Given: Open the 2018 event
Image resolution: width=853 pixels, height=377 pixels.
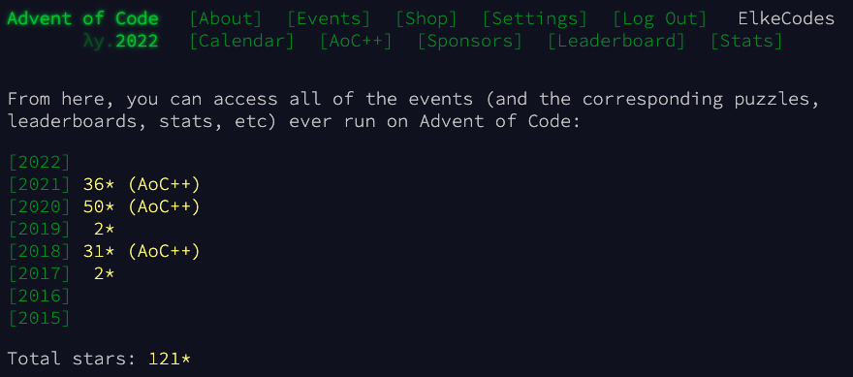Looking at the screenshot, I should click(x=40, y=251).
